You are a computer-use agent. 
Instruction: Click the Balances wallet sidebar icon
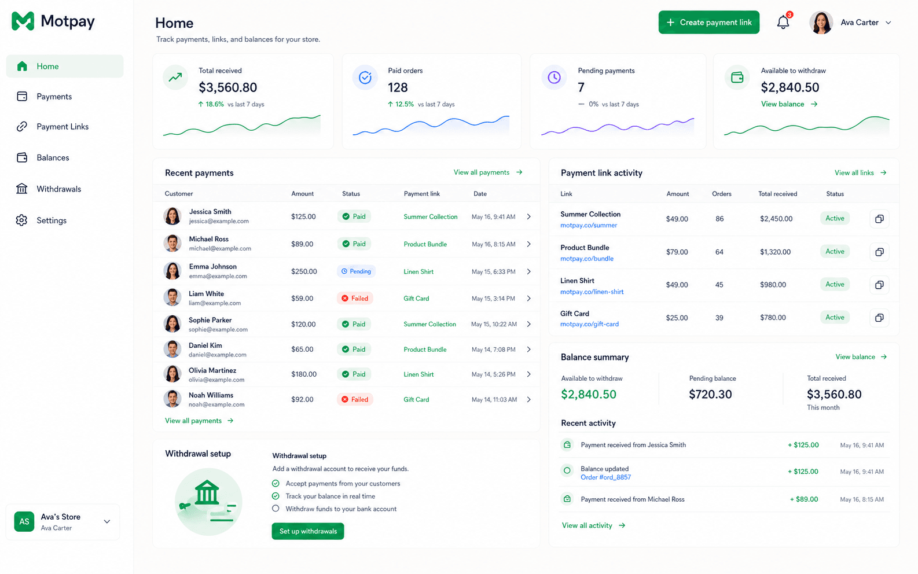click(22, 157)
